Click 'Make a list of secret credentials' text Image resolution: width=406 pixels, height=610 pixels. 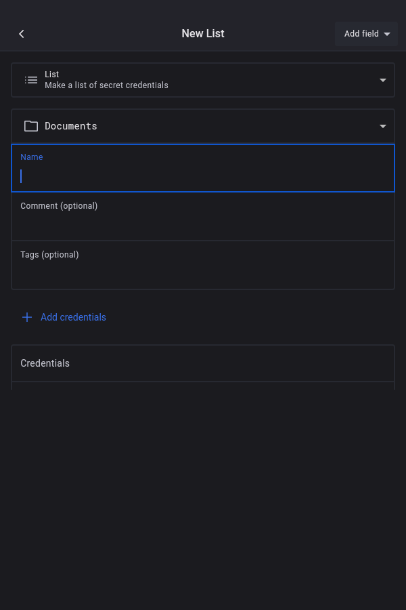106,85
